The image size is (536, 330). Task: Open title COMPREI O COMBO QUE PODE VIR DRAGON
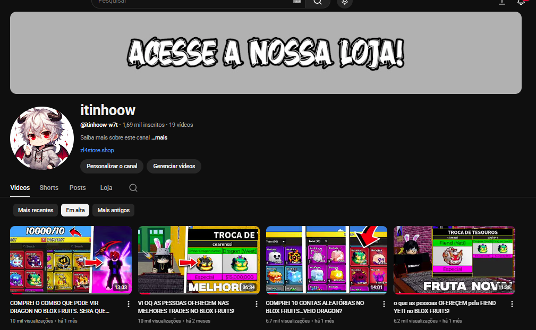[x=60, y=307]
